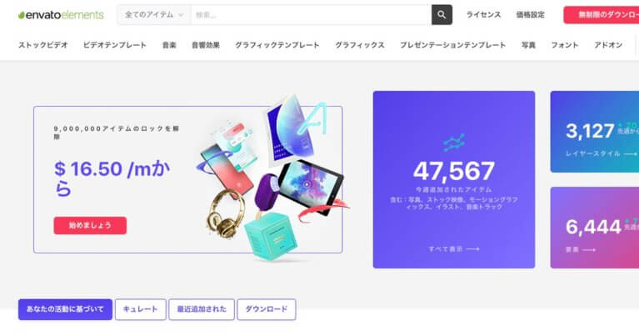Select the ビデオテンプレート menu item

click(114, 45)
